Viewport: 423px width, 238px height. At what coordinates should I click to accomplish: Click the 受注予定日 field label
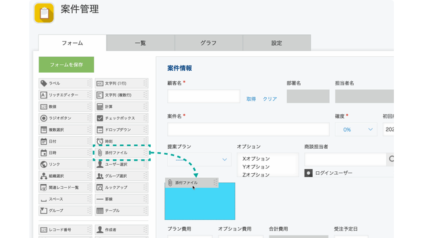346,229
